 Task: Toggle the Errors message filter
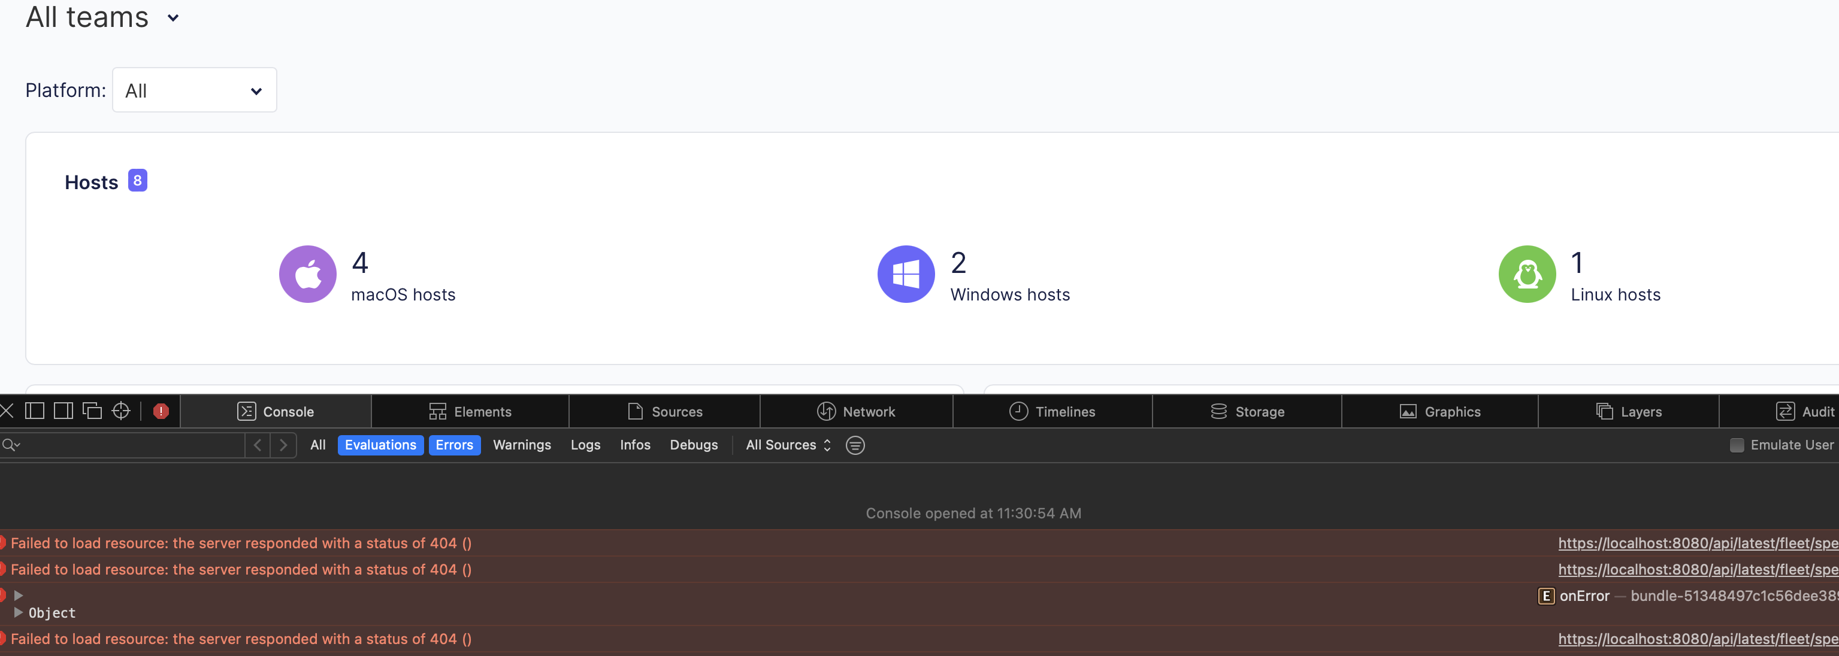(x=455, y=444)
